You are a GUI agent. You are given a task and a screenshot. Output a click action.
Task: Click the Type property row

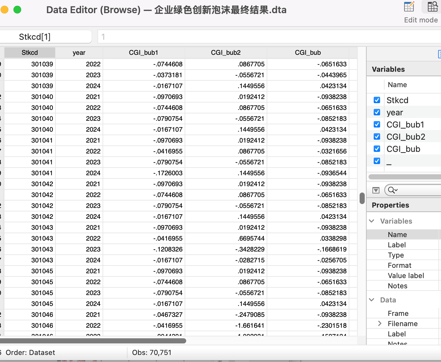403,255
